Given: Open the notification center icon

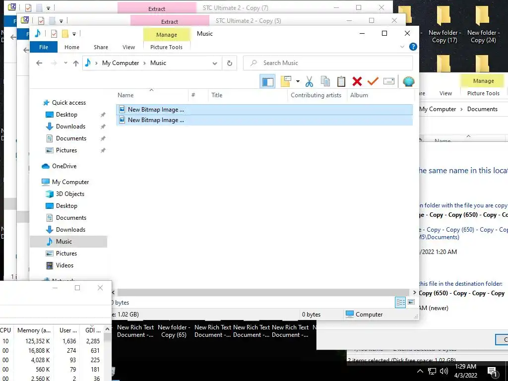Looking at the screenshot, I should (492, 372).
